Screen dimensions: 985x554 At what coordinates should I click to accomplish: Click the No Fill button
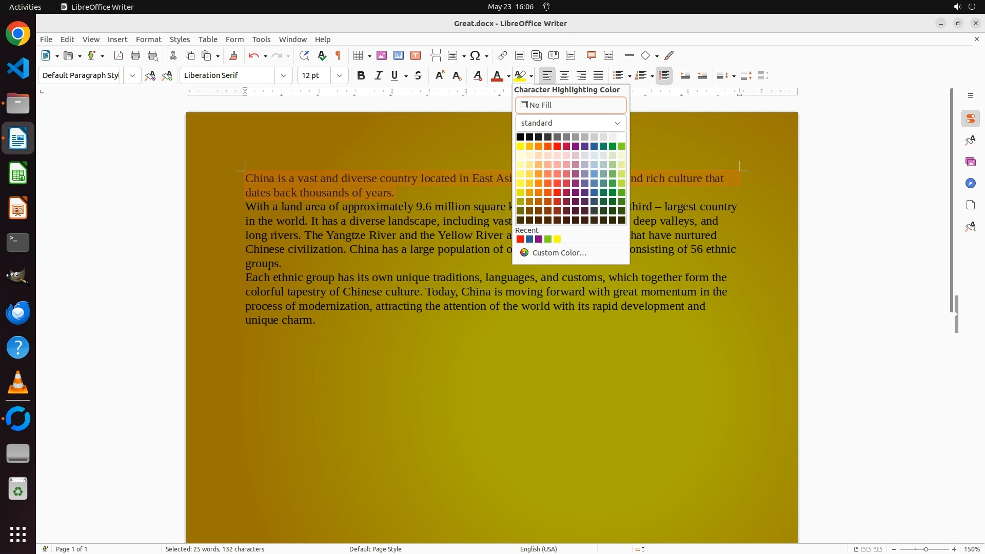pos(570,105)
